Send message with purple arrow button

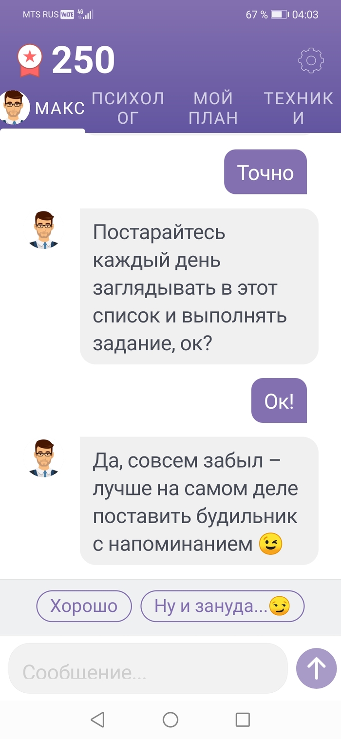[316, 668]
